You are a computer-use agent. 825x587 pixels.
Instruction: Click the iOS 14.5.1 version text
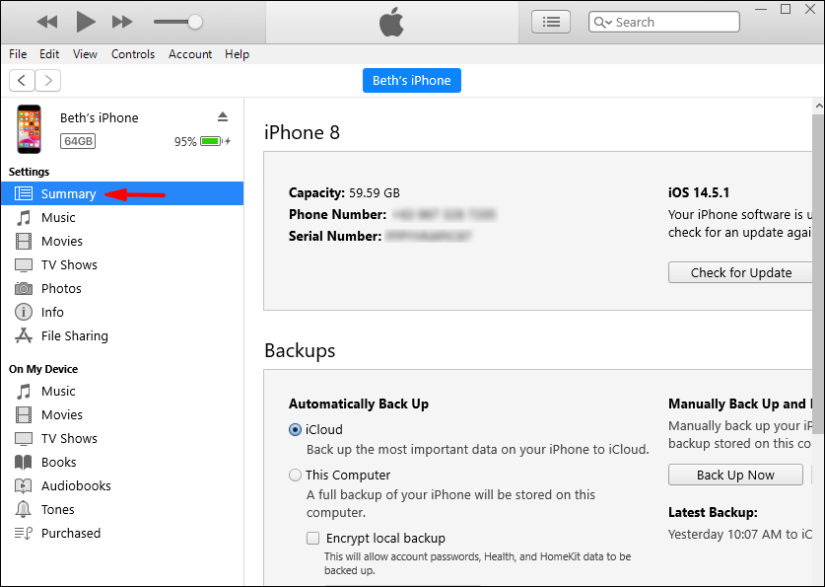699,192
